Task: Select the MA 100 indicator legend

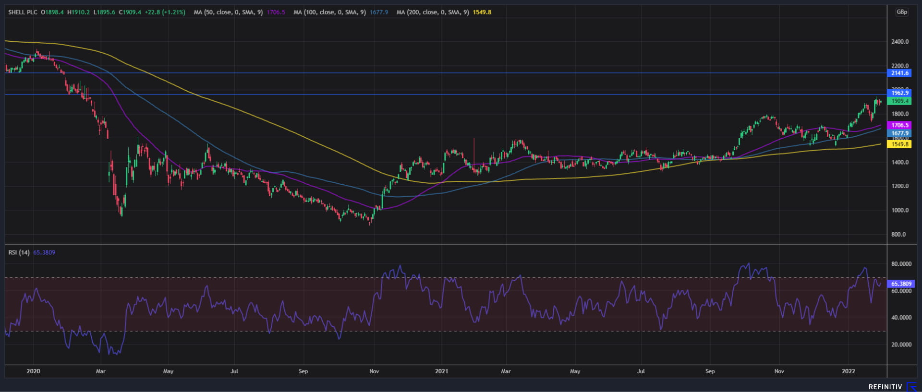Action: [x=330, y=12]
